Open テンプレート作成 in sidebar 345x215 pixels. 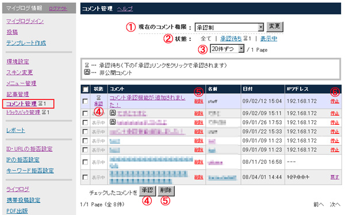point(26,43)
